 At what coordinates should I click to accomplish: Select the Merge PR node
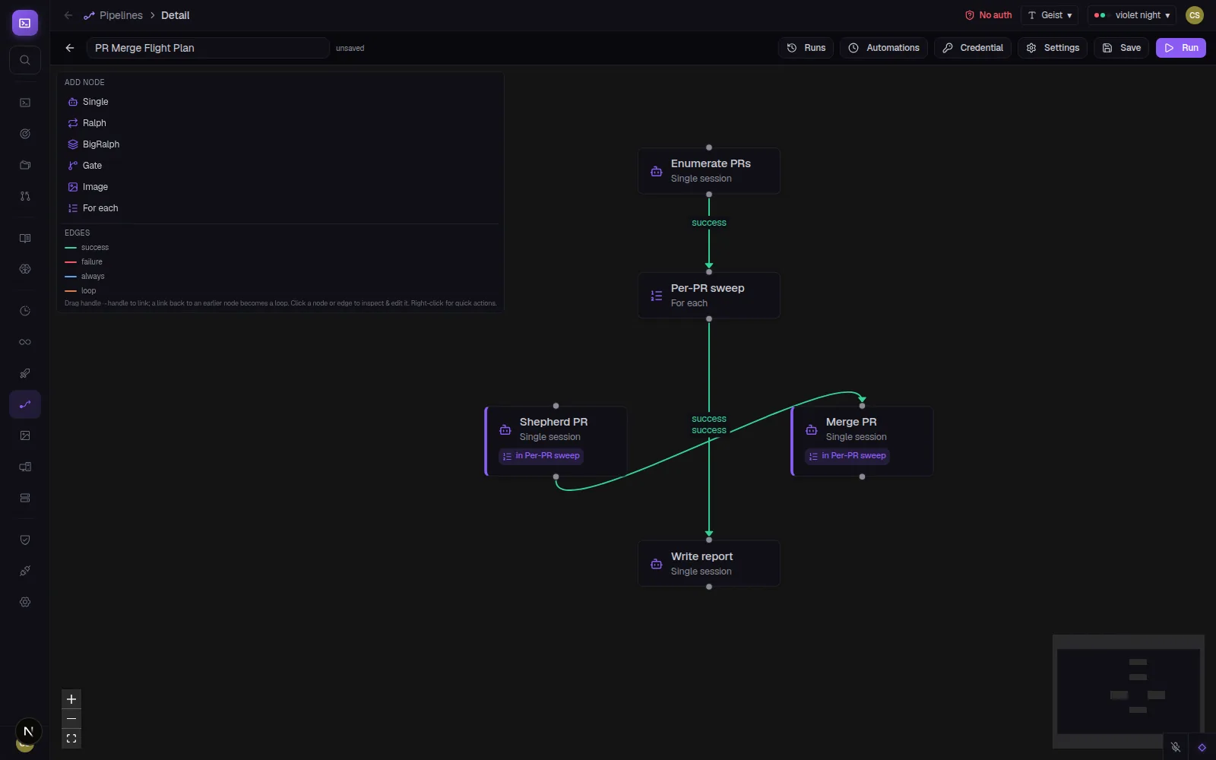coord(862,441)
